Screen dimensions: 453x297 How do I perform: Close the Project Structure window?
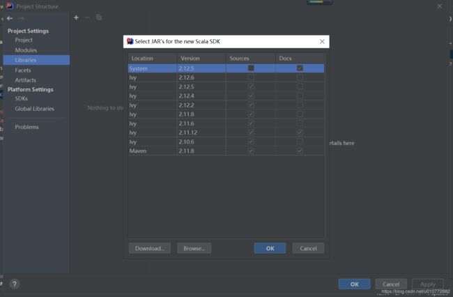[440, 6]
